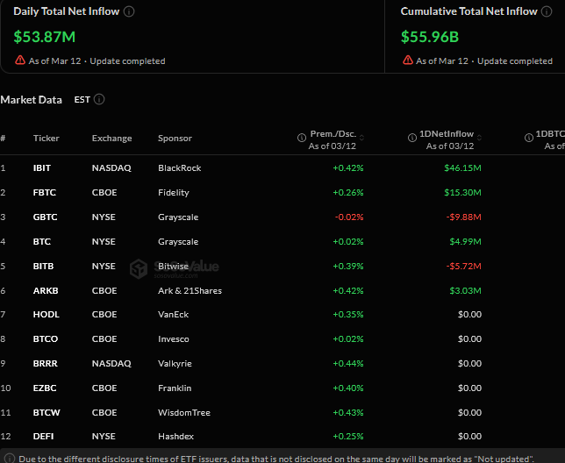Select the DEFI ticker
This screenshot has width=565, height=463.
(x=43, y=437)
